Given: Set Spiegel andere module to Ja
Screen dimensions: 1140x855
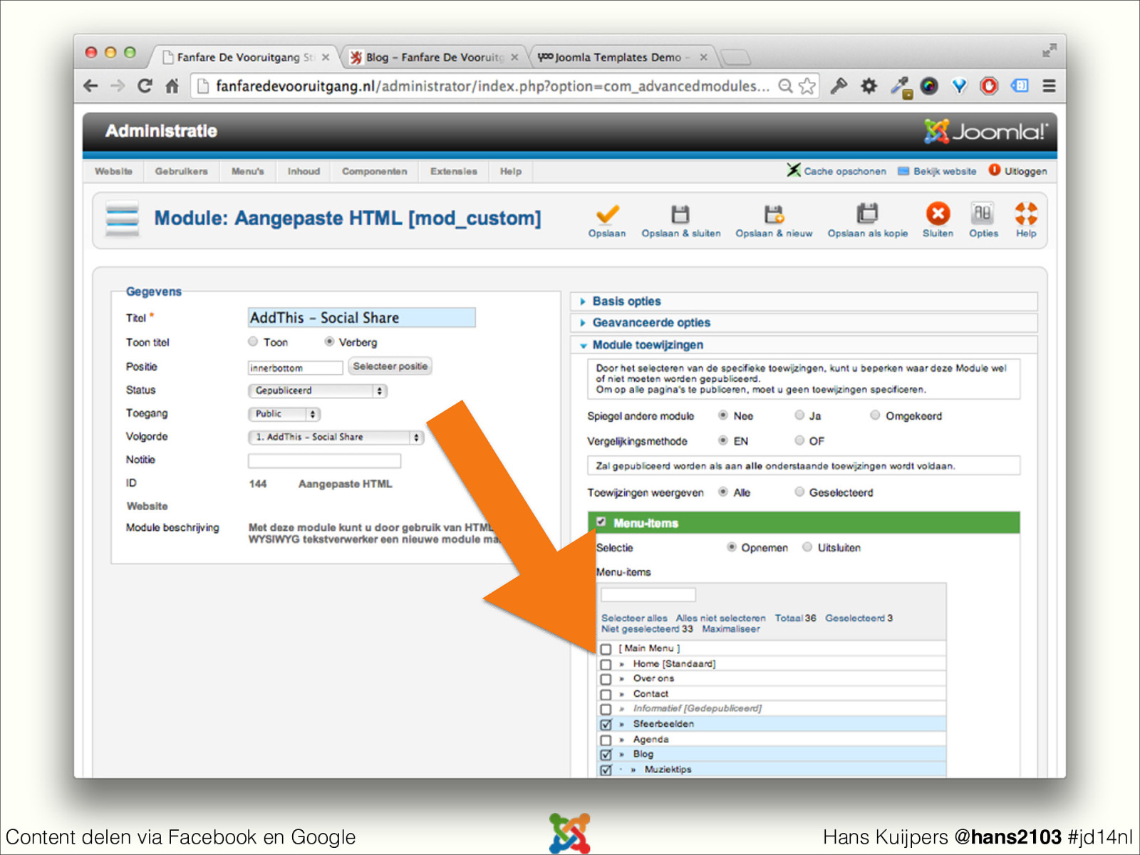Looking at the screenshot, I should pyautogui.click(x=799, y=415).
